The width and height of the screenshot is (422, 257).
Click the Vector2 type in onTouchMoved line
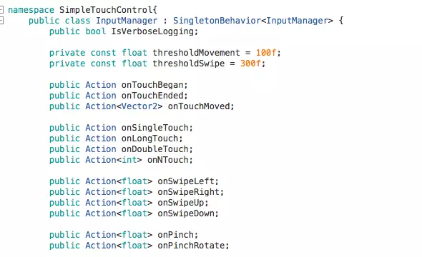(139, 106)
